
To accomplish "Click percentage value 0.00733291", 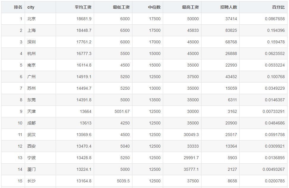I will (x=274, y=111).
